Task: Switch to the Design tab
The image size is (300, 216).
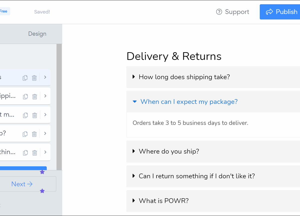Action: pos(37,34)
